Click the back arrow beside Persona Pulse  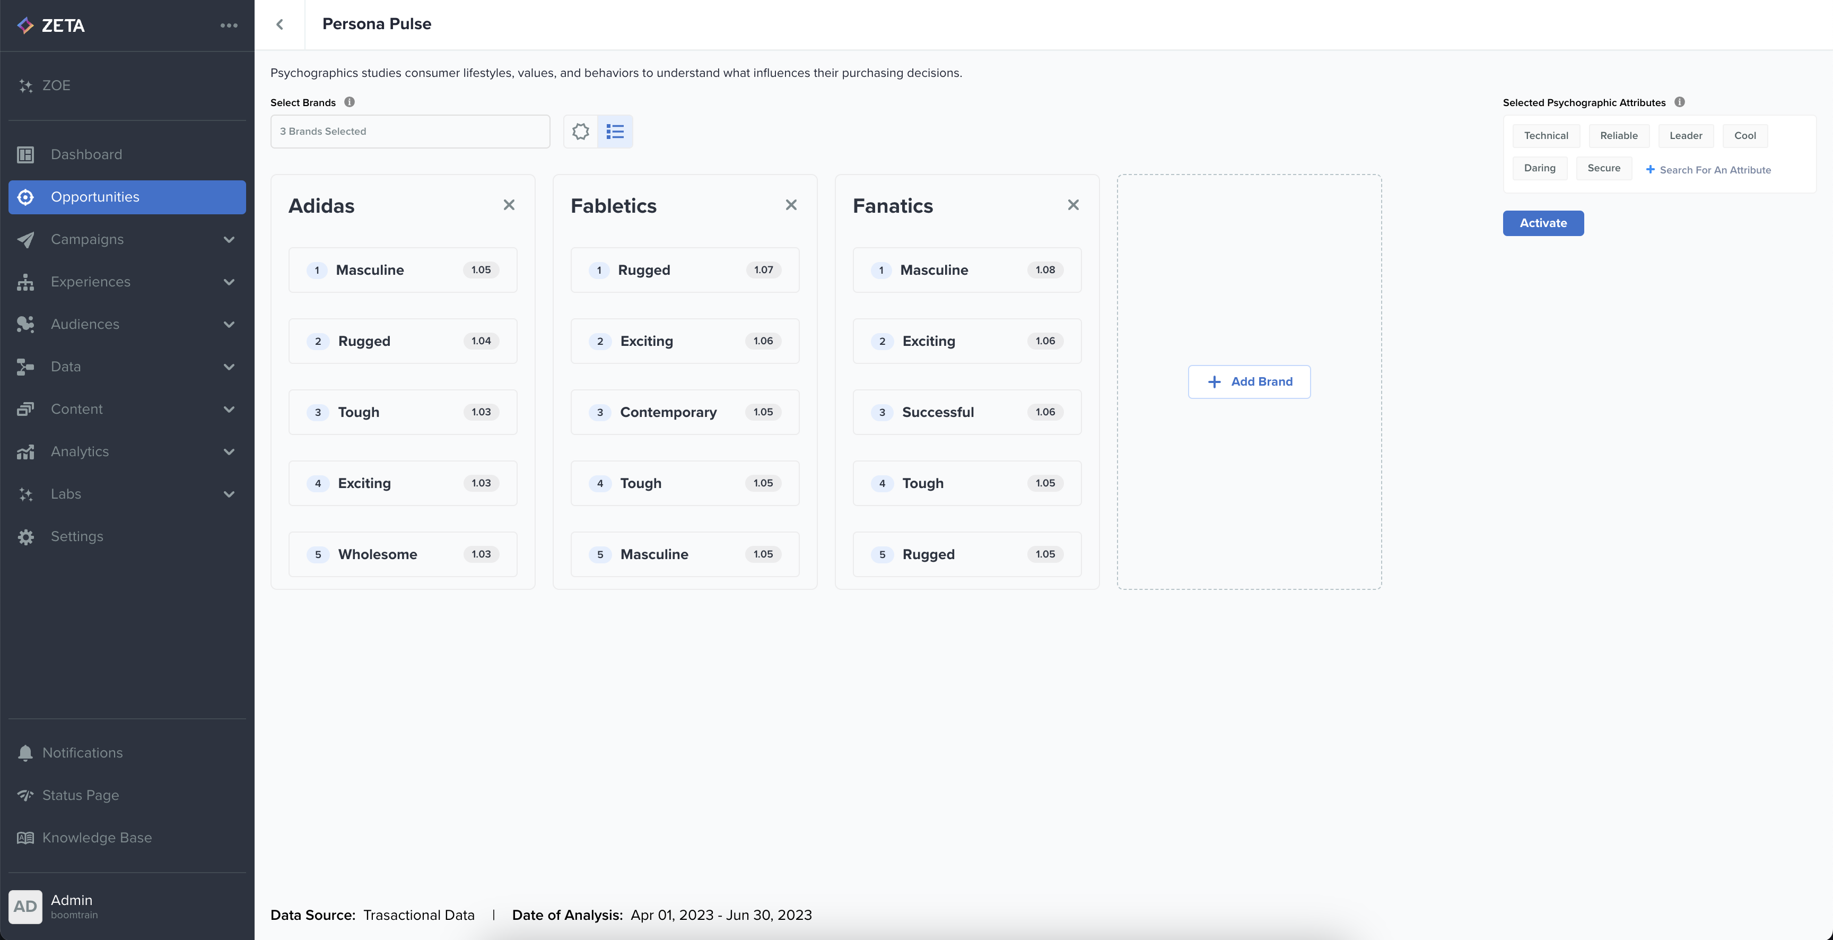click(280, 25)
